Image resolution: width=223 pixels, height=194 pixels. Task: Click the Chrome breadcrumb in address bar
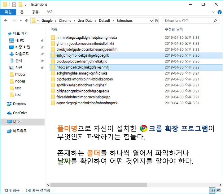(65, 21)
